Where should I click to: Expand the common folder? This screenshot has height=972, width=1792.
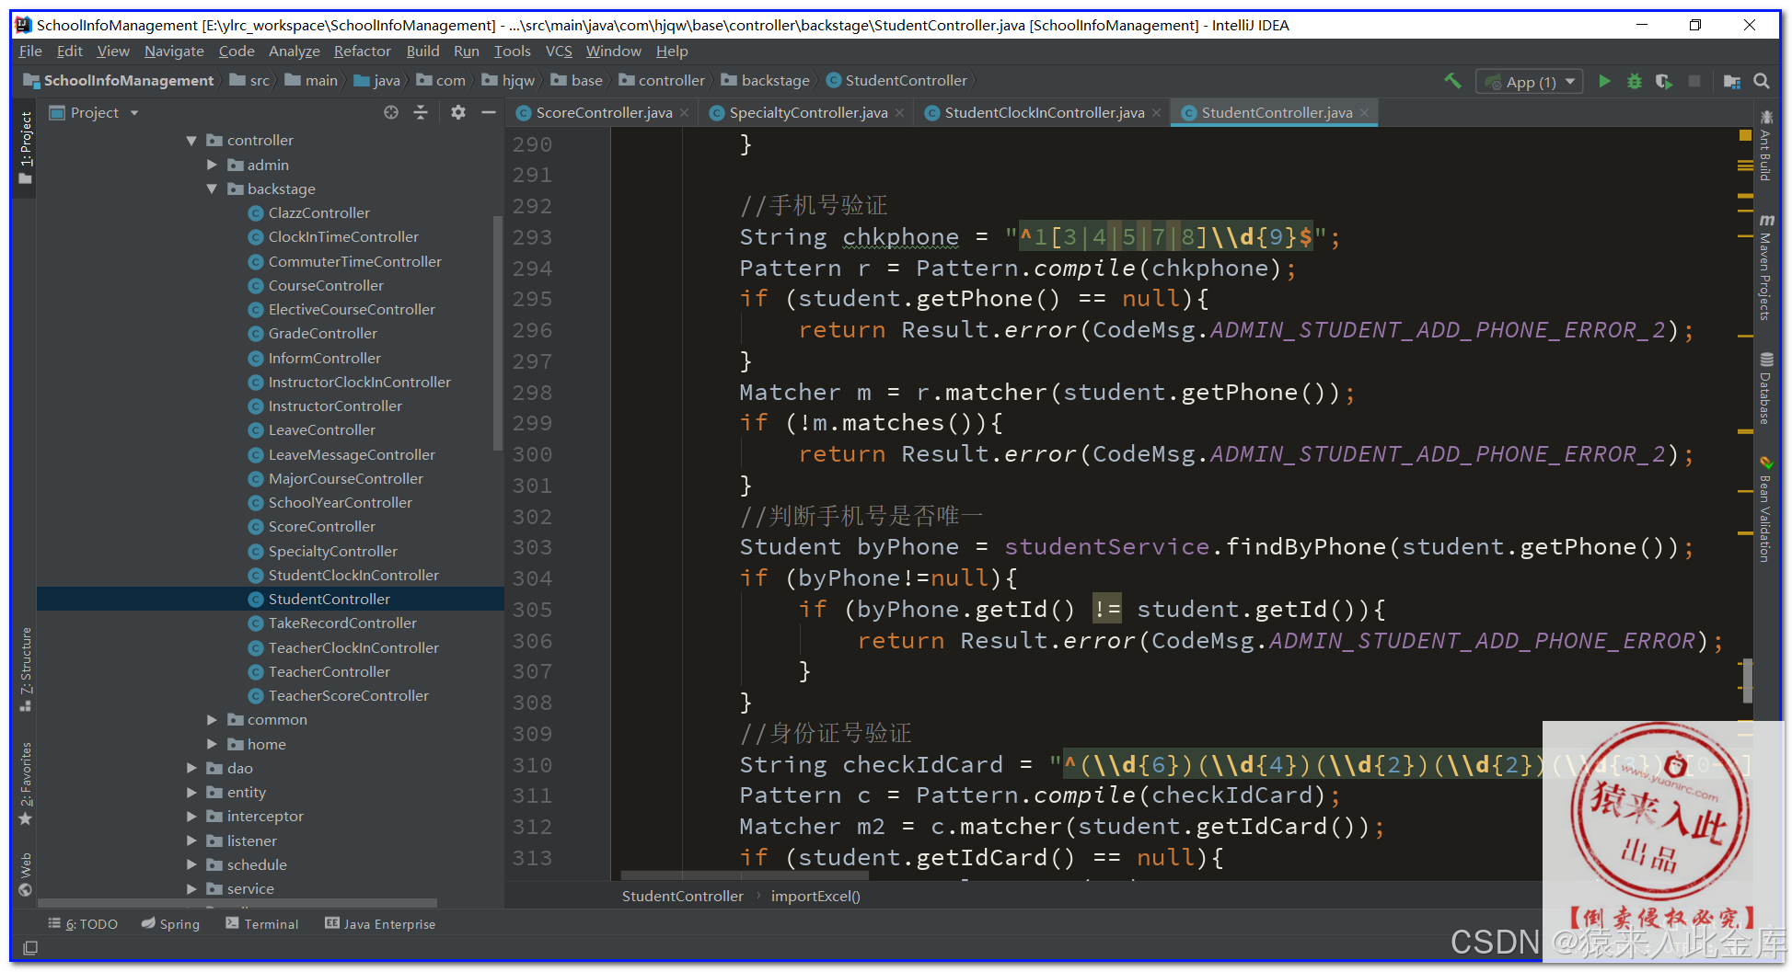(x=212, y=719)
